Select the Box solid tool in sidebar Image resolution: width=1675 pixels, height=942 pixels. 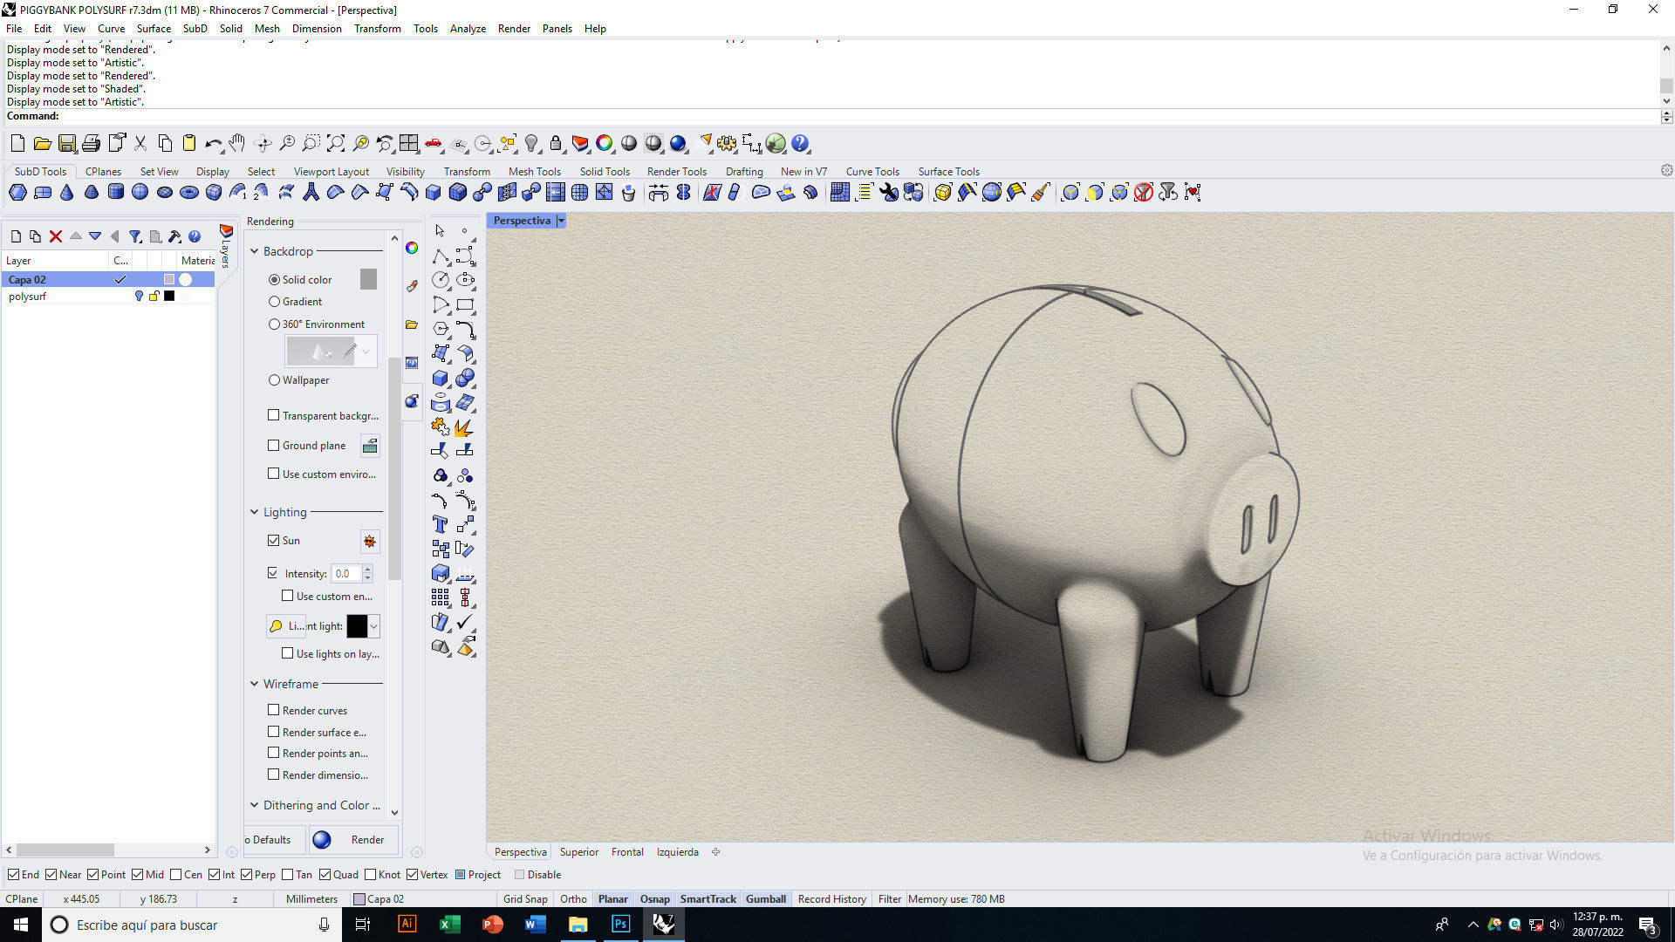coord(441,379)
